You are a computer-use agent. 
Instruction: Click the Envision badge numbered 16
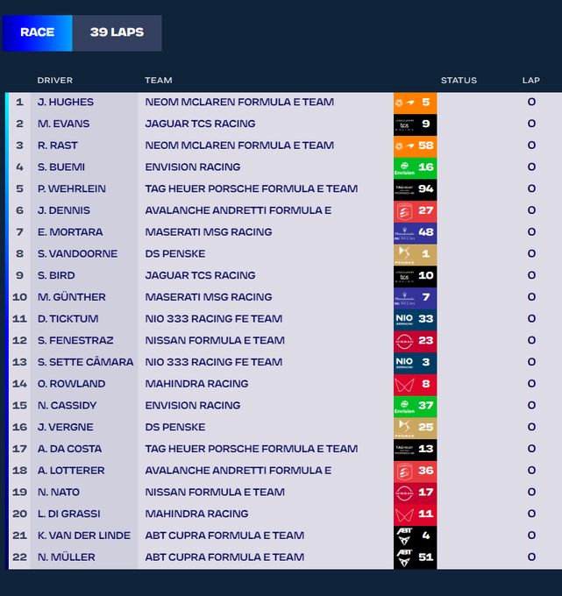416,167
